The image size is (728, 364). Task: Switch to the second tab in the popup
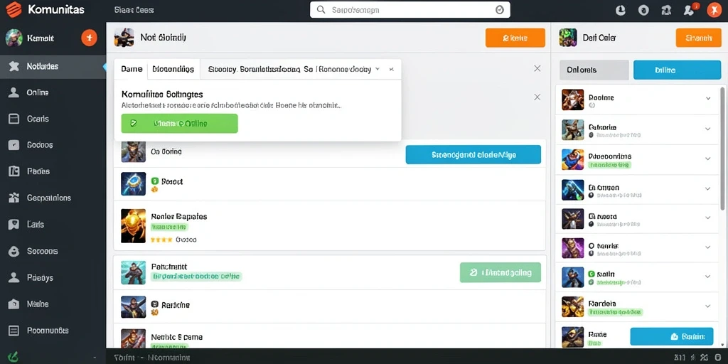tap(173, 69)
